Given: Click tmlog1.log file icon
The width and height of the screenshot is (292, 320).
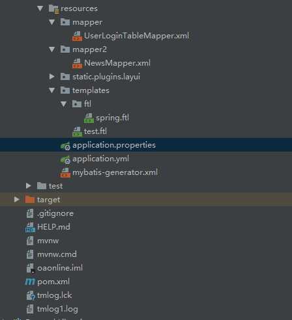Looking at the screenshot, I should click(30, 309).
